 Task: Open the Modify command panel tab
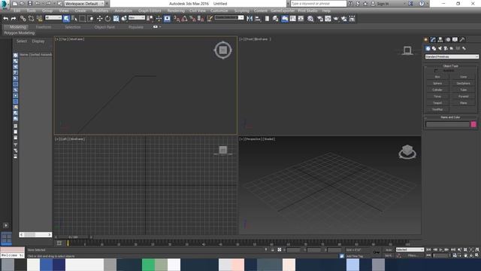(x=433, y=39)
